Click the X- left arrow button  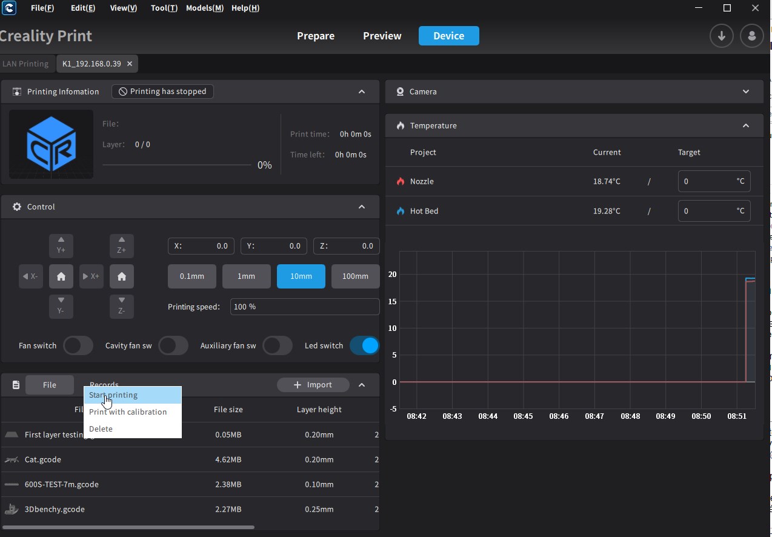pos(31,276)
